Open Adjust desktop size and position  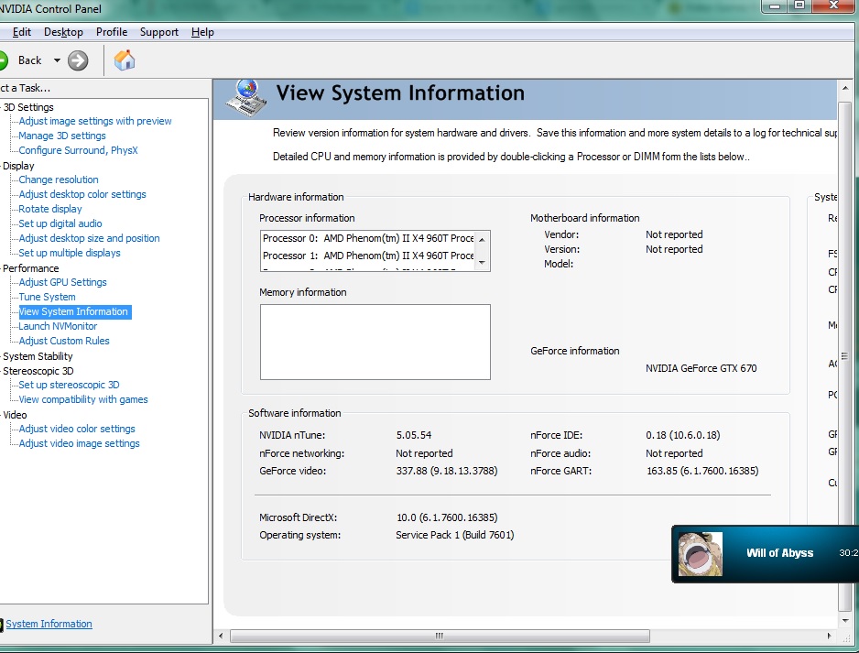90,238
